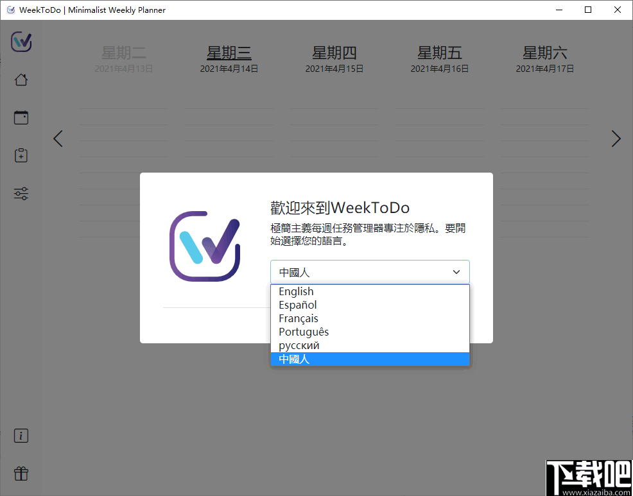
Task: Open the Calendar icon in the sidebar
Action: (x=21, y=117)
